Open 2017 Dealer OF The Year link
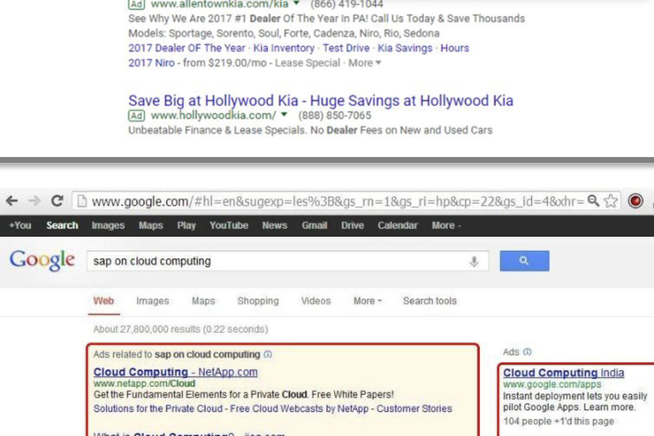The height and width of the screenshot is (436, 654). [187, 48]
